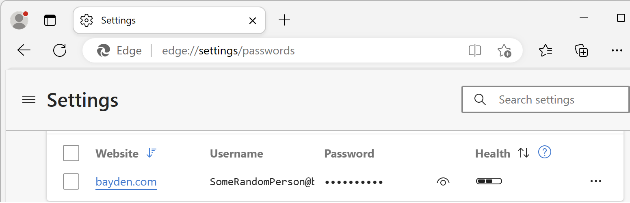Select the Settings tab
Viewport: 630px width, 203px height.
(x=162, y=20)
